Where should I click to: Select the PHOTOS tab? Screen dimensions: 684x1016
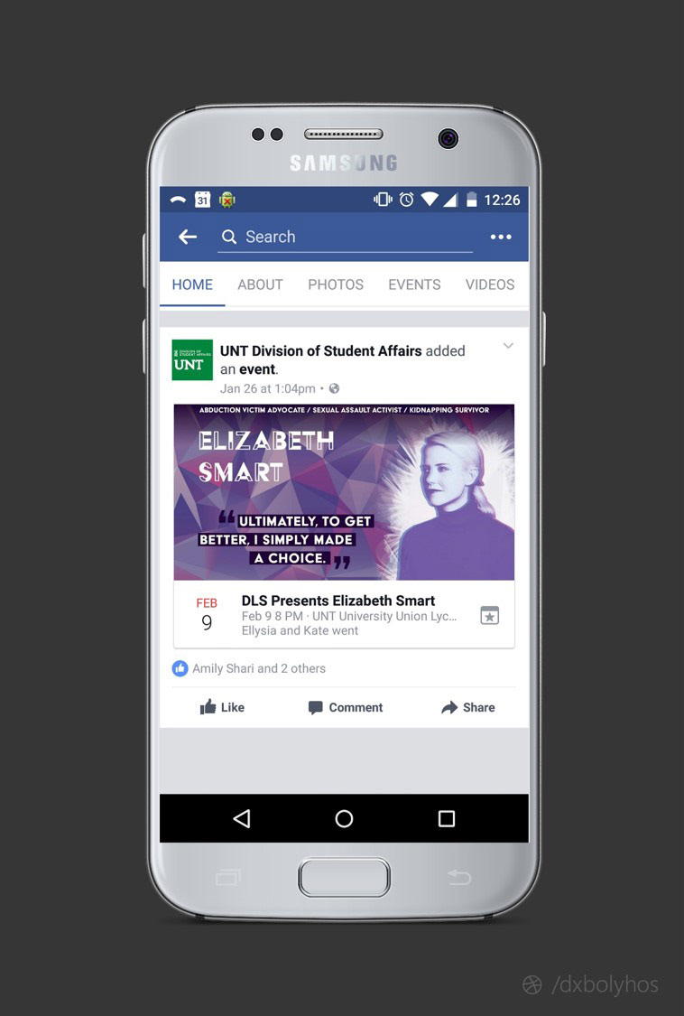tap(336, 284)
